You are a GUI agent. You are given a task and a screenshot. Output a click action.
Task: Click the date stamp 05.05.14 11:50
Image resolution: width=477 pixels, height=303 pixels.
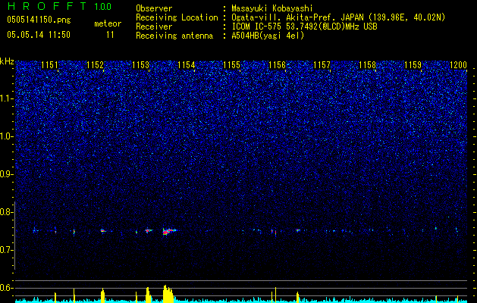(39, 35)
